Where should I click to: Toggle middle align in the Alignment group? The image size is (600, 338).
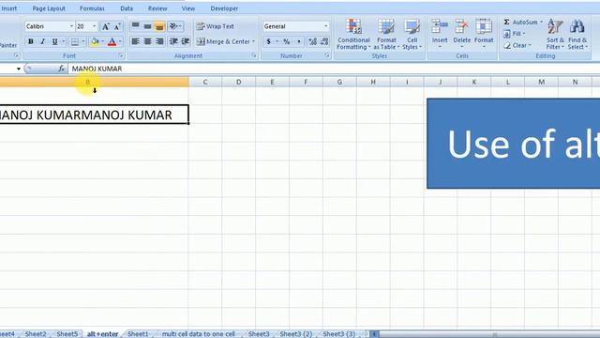[147, 26]
